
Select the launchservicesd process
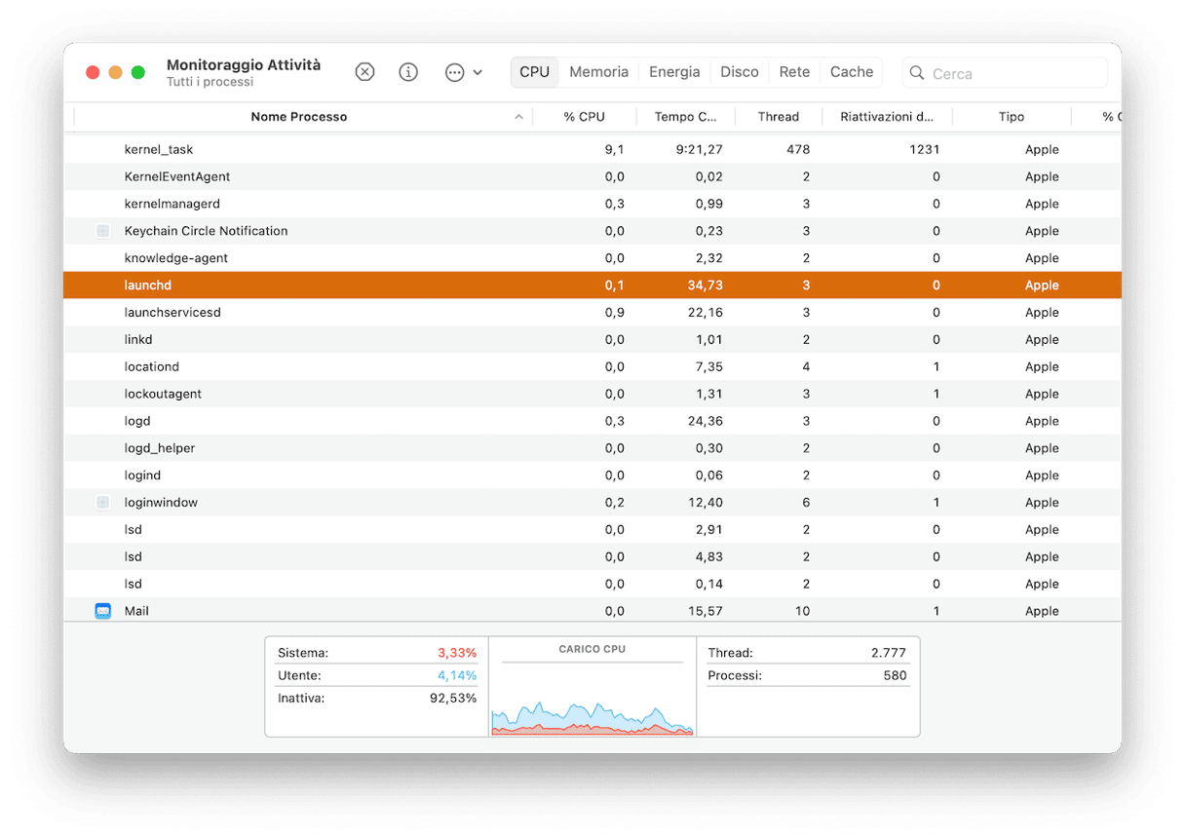pos(592,313)
